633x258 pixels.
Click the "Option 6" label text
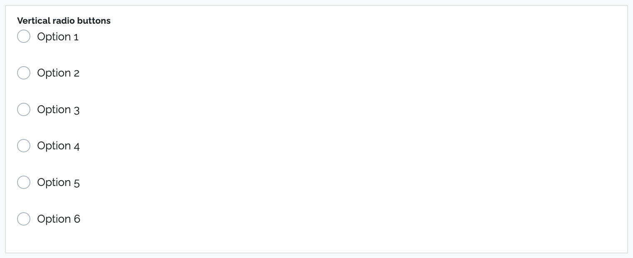tap(59, 219)
